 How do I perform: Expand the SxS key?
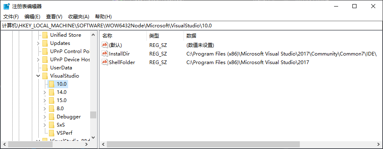click(45, 125)
